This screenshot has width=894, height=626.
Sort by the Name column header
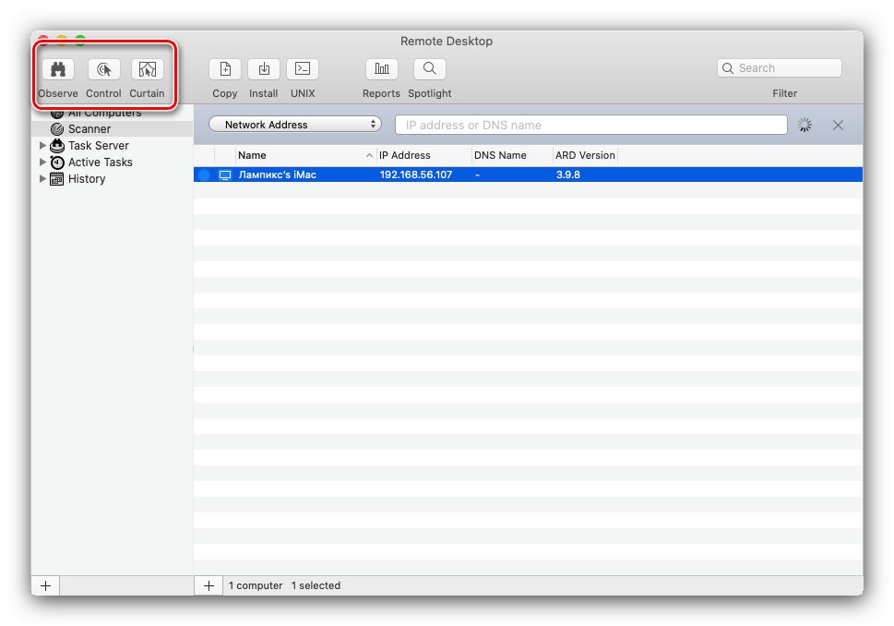click(305, 155)
